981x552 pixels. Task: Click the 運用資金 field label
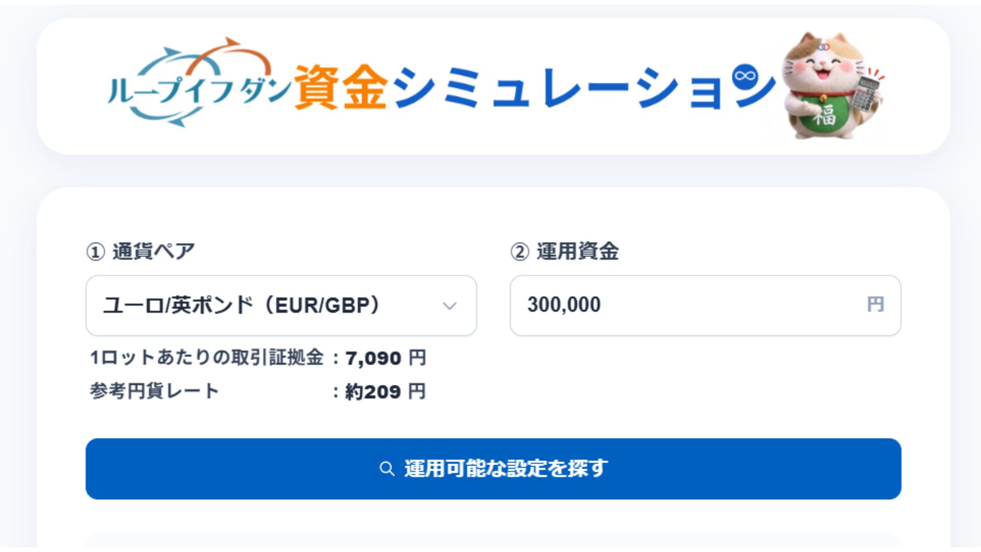tap(577, 252)
